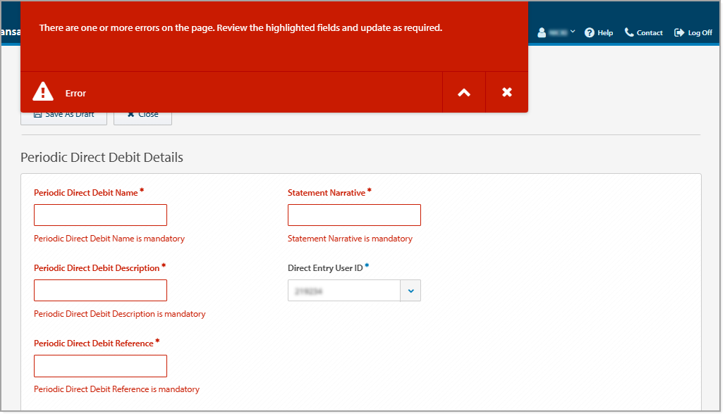Open the user account dropdown menu
725x416 pixels.
tap(557, 32)
